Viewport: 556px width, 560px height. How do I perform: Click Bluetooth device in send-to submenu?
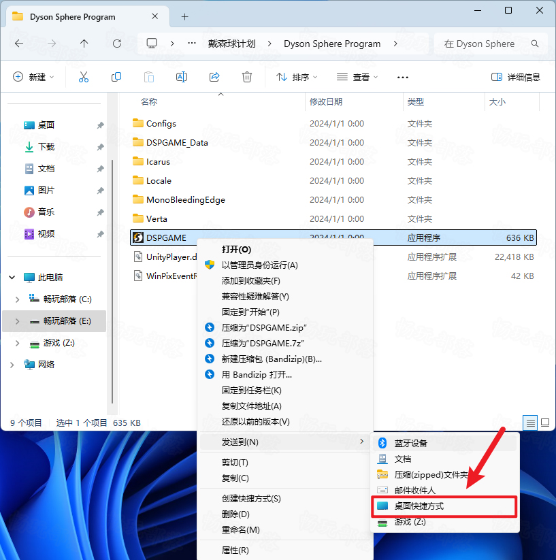pos(445,443)
